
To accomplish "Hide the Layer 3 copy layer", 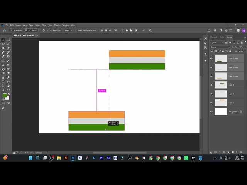I will tap(211, 59).
